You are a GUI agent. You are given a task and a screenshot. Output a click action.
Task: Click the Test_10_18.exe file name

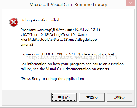pos(75,35)
